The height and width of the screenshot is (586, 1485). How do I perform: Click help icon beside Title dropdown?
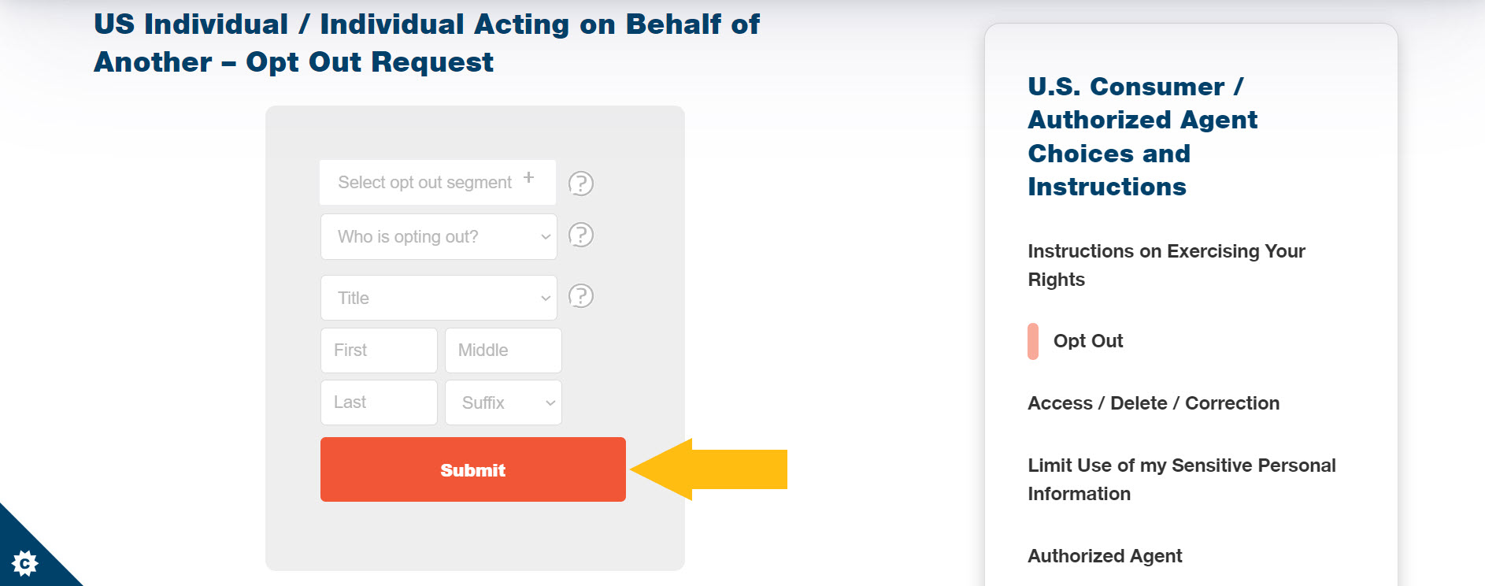[581, 296]
